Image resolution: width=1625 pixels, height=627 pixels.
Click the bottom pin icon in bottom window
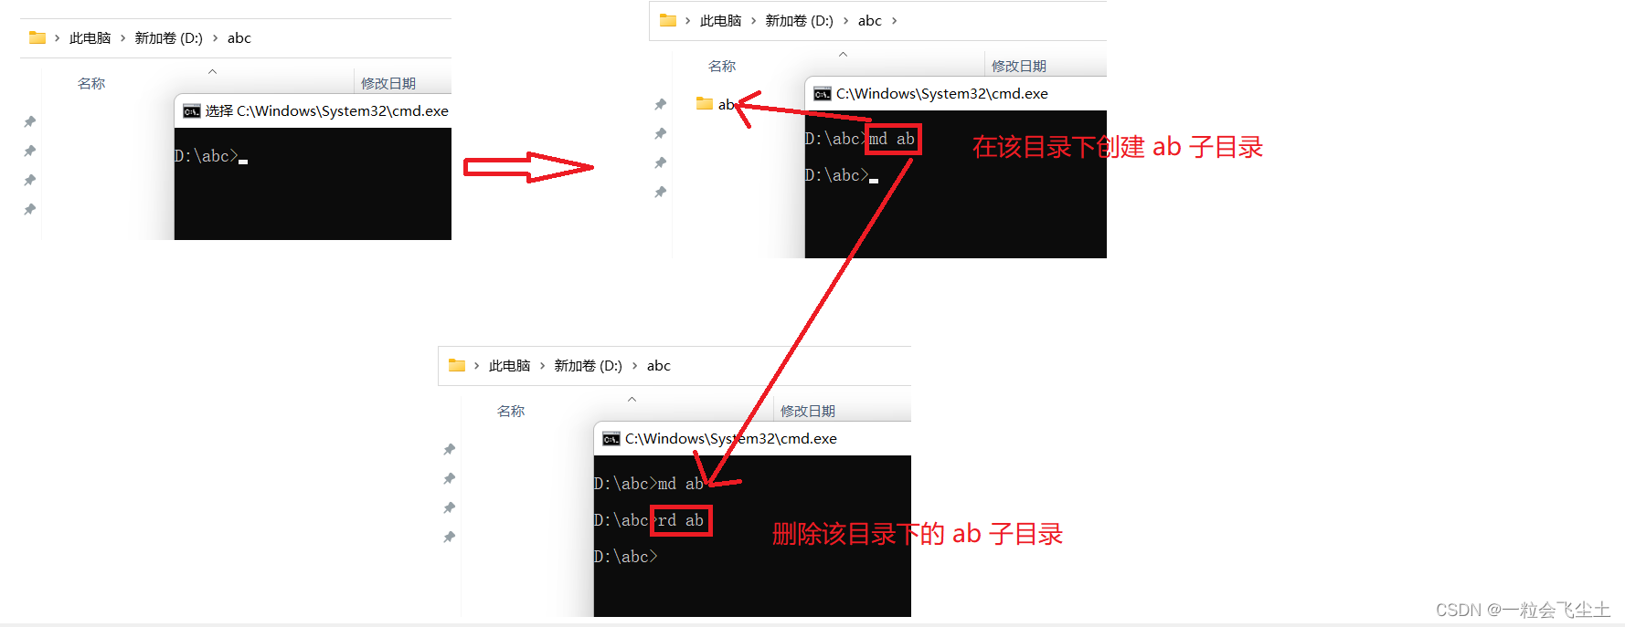tap(450, 537)
